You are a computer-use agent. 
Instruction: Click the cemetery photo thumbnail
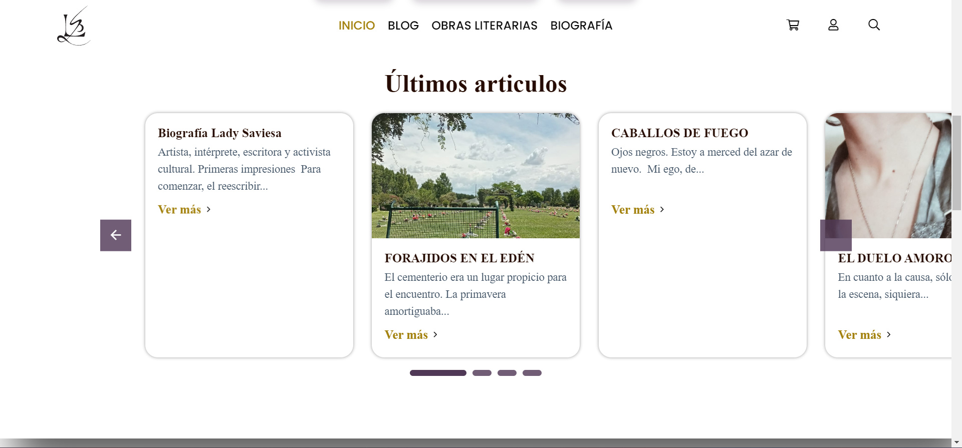tap(475, 176)
